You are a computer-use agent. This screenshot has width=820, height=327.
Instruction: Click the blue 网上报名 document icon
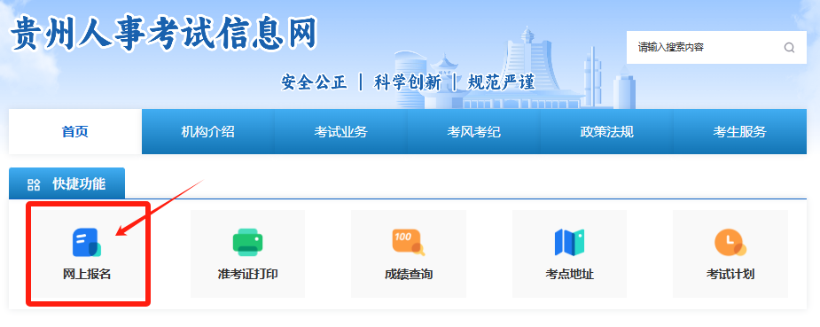[86, 243]
